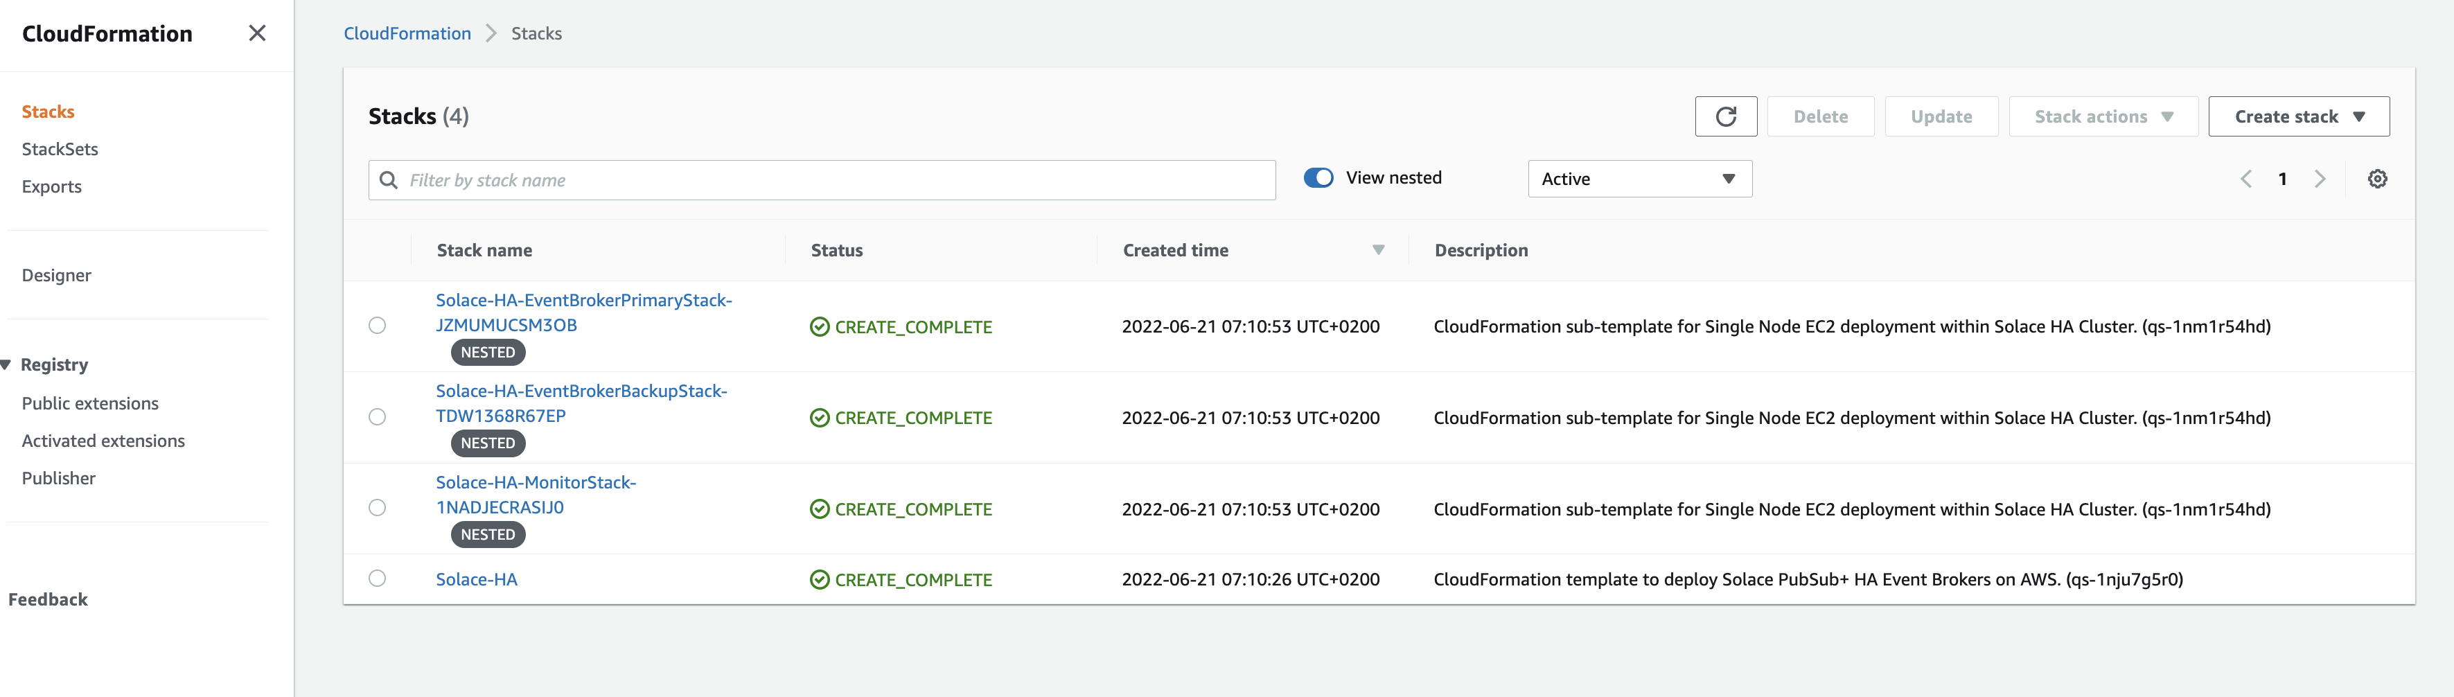Open Solace-HA-EventBrokerBackupStack-TDW1368R67EP stack
The width and height of the screenshot is (2454, 697).
(x=581, y=404)
